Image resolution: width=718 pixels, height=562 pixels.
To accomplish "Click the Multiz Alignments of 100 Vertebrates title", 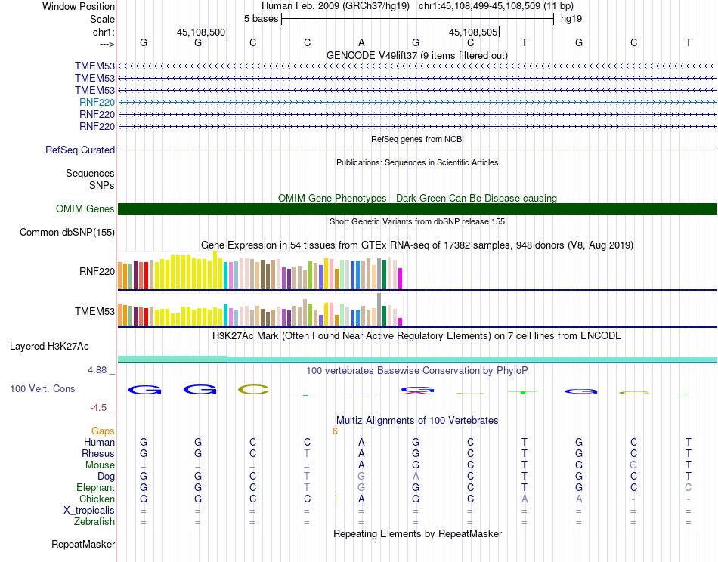I will coord(417,420).
